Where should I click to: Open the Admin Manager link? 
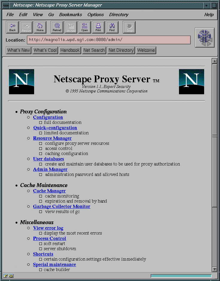[x=50, y=169]
